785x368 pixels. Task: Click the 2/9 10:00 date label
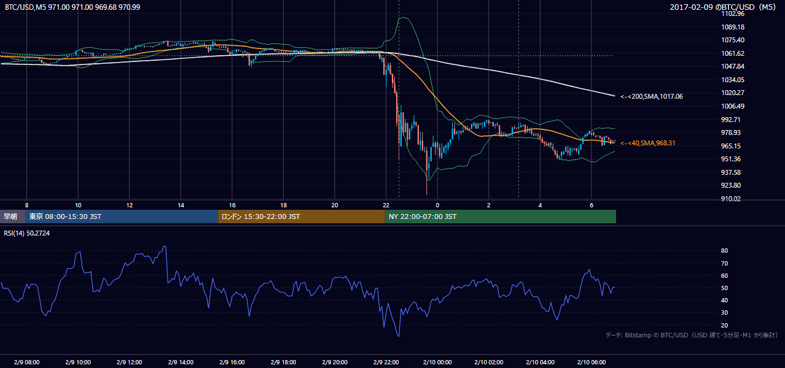click(78, 362)
